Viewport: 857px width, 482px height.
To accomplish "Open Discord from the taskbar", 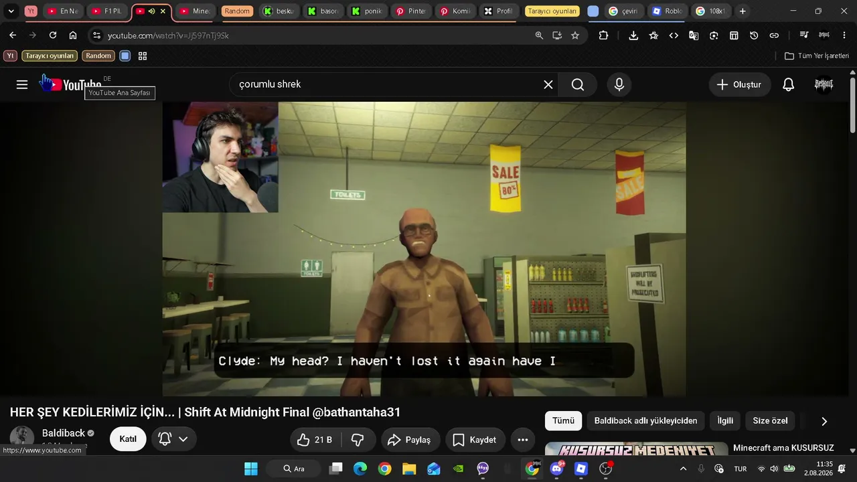I will [556, 469].
